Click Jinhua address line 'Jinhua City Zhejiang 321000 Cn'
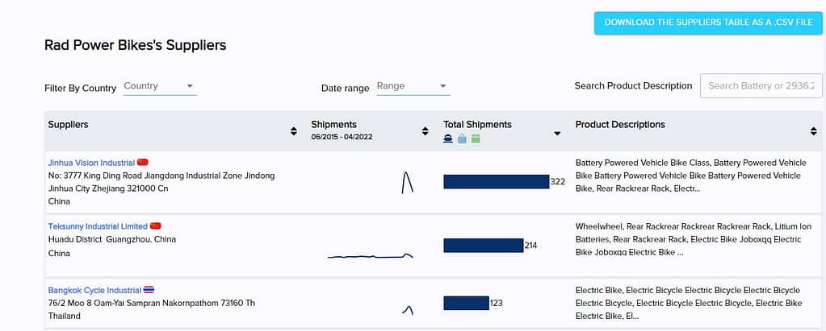 click(108, 188)
